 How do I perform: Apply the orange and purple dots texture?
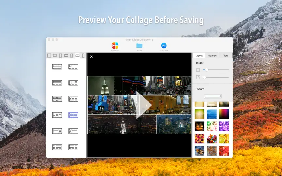tap(199, 139)
